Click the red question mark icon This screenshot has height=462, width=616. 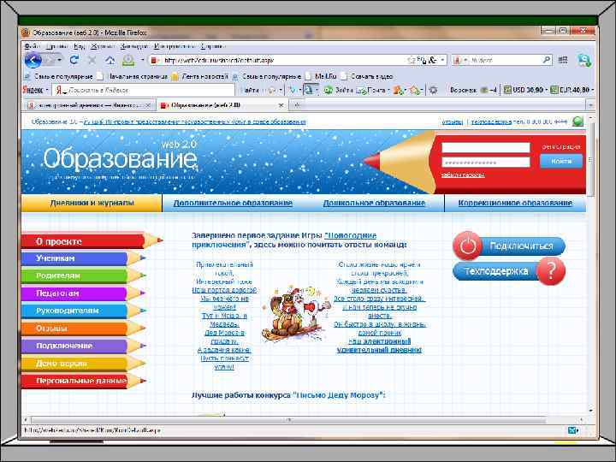tap(551, 270)
